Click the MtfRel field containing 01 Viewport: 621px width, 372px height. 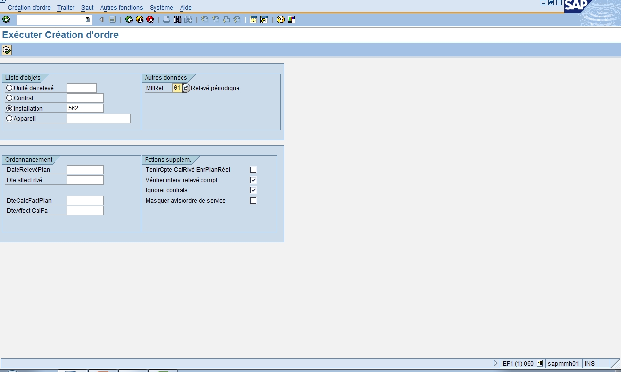(177, 88)
